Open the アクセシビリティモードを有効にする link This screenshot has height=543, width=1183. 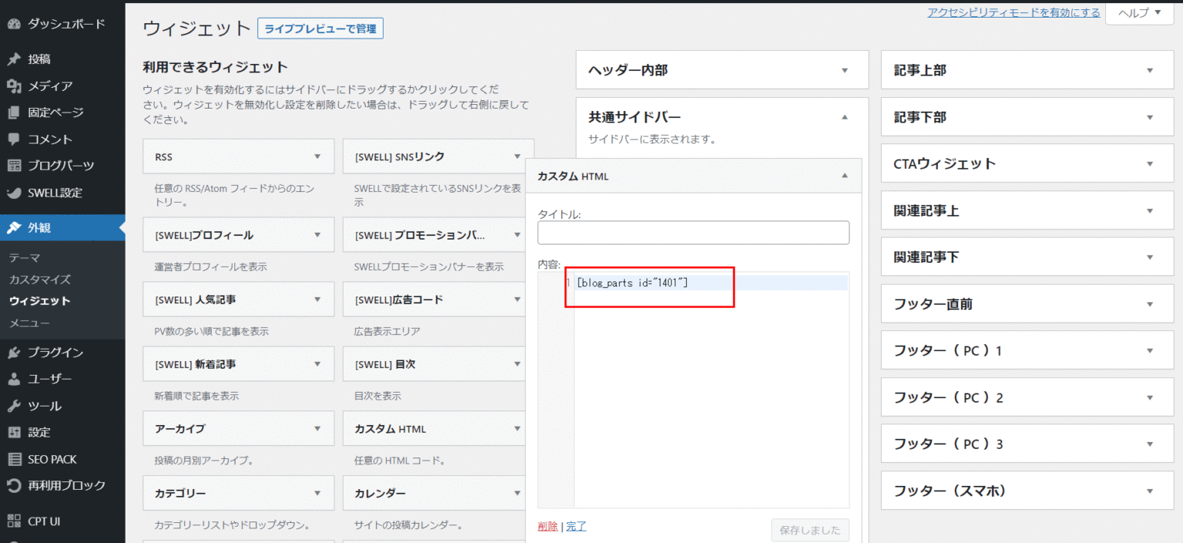pyautogui.click(x=1013, y=12)
